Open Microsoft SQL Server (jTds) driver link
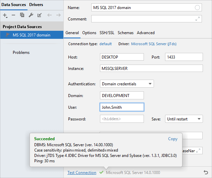The width and height of the screenshot is (212, 178). pos(154,44)
